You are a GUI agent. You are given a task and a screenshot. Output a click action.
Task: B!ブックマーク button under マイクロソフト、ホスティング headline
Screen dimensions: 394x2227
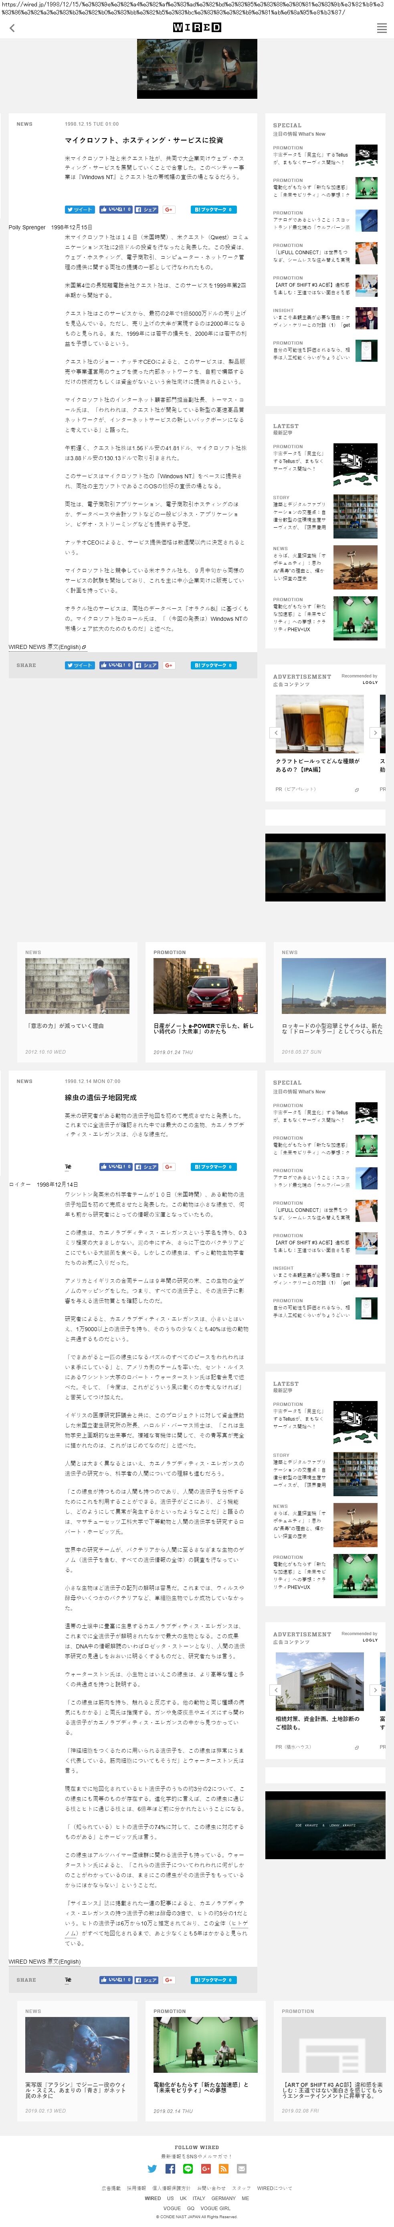coord(213,209)
